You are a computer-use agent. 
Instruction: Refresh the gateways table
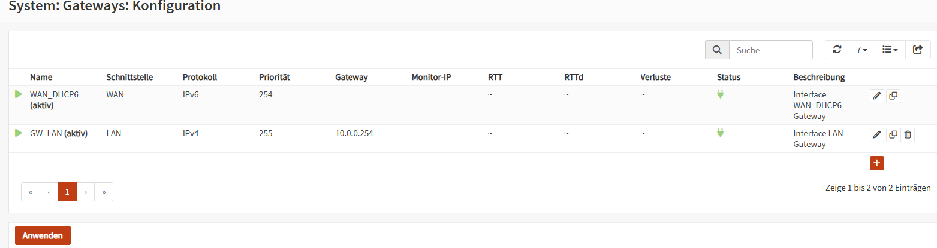[837, 50]
